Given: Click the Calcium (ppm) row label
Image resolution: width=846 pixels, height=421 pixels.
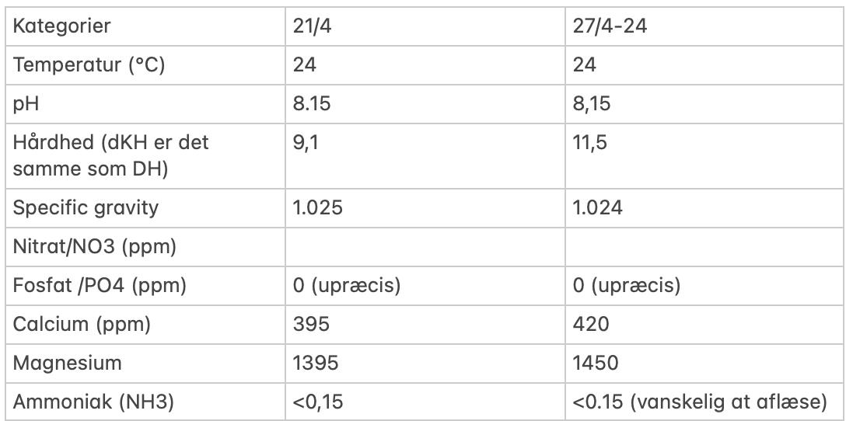Looking at the screenshot, I should [x=82, y=324].
